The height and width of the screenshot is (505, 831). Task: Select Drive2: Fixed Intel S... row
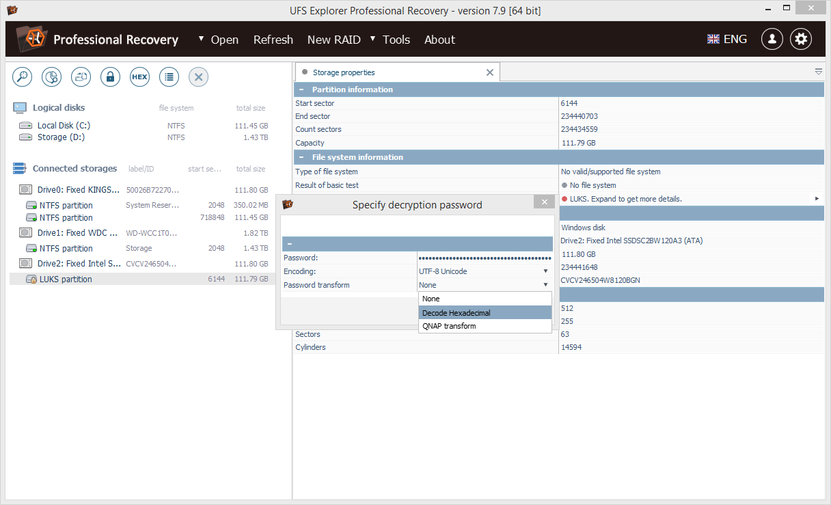coord(143,264)
